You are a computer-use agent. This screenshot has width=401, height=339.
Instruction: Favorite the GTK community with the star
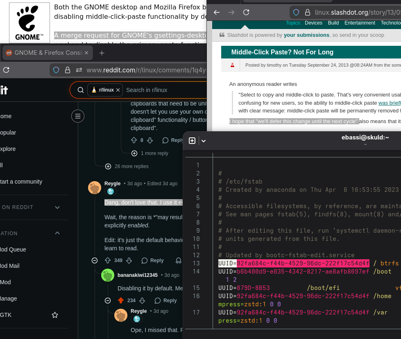tap(55, 315)
